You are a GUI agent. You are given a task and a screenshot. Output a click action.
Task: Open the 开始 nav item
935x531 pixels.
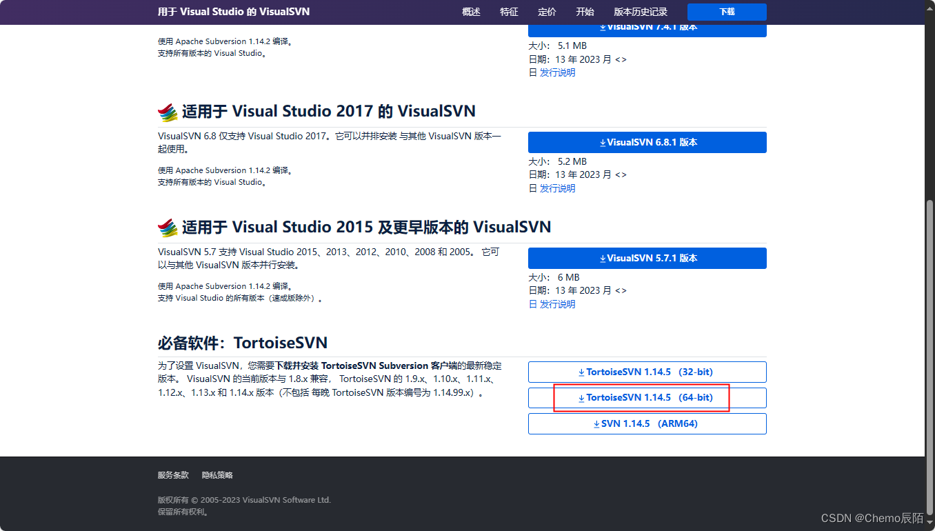point(585,12)
